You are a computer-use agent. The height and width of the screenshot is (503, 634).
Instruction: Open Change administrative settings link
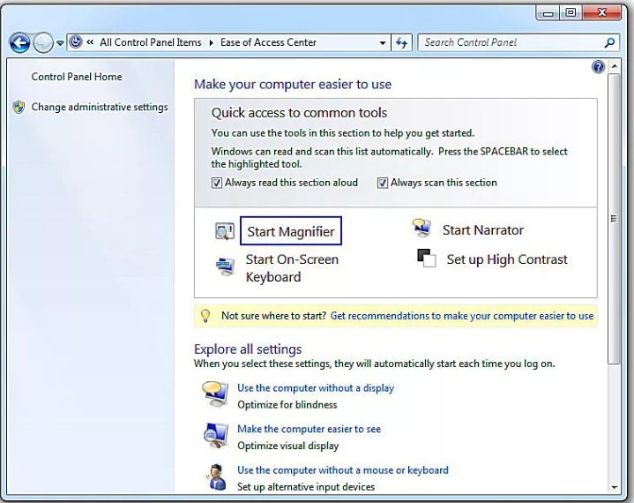coord(100,107)
